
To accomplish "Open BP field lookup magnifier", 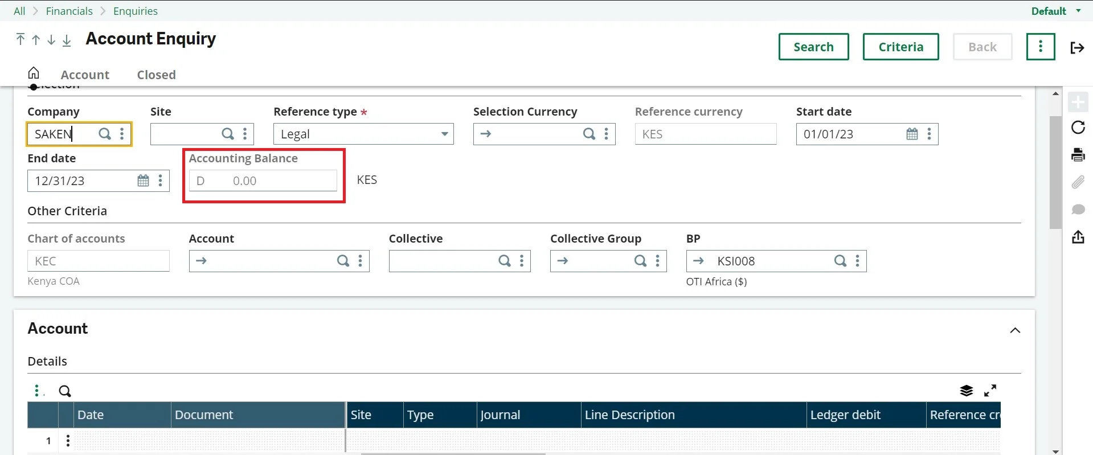I will [841, 261].
